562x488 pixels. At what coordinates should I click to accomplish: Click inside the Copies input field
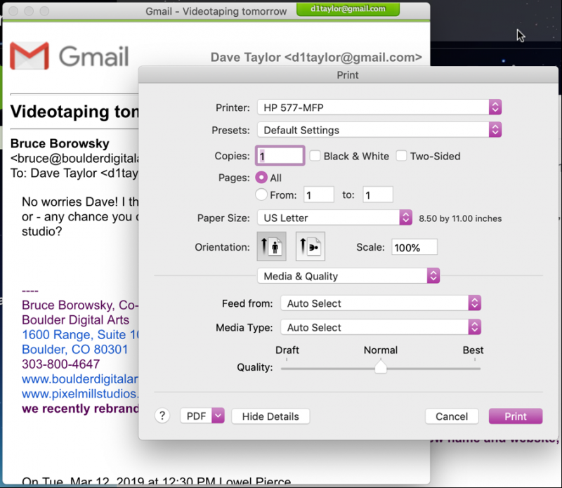click(x=279, y=156)
